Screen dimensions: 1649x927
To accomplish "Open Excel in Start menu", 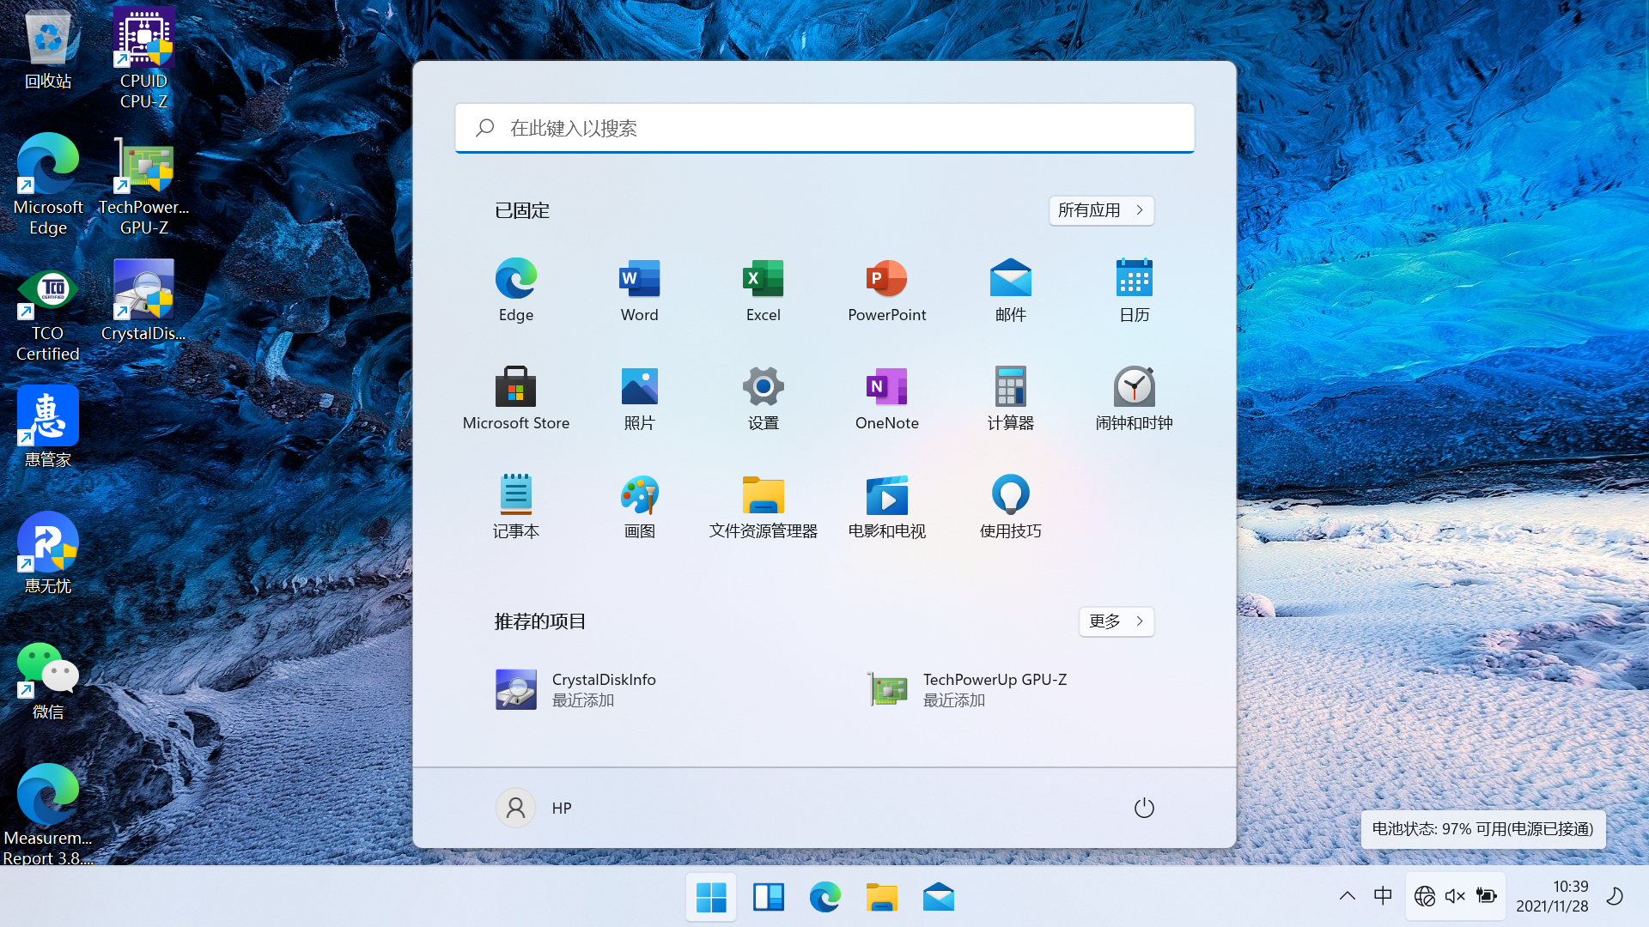I will [764, 290].
